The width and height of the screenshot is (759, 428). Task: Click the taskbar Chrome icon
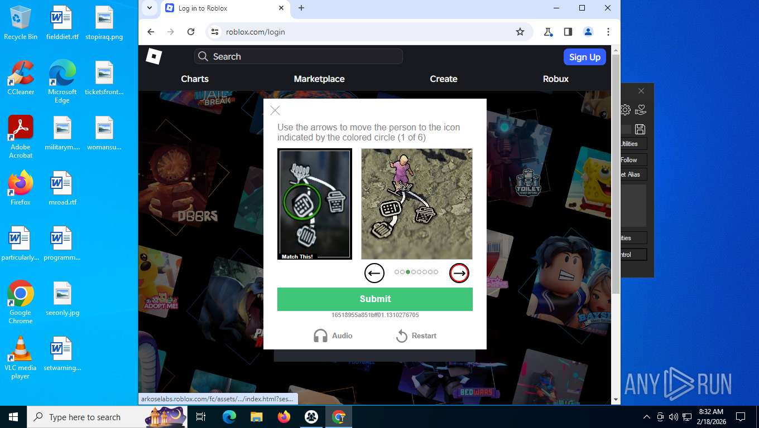339,417
